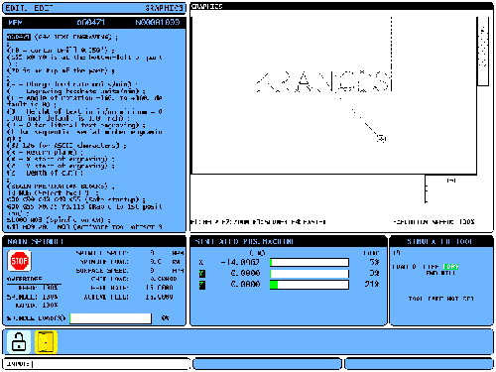Select the highlighted Z axis indicator
Screen dimensions: 496x372
[x=202, y=285]
